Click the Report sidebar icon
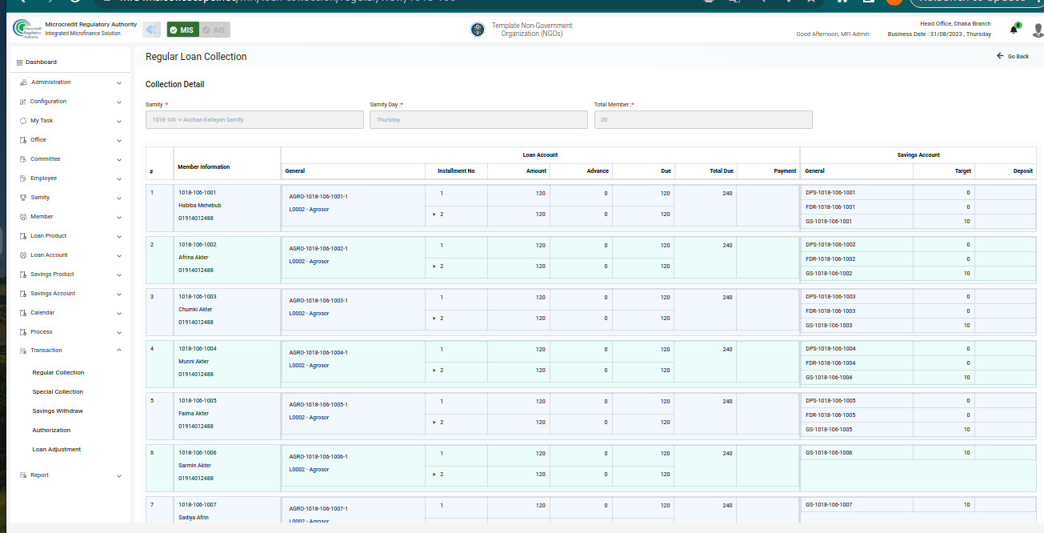Viewport: 1044px width, 533px height. (23, 475)
